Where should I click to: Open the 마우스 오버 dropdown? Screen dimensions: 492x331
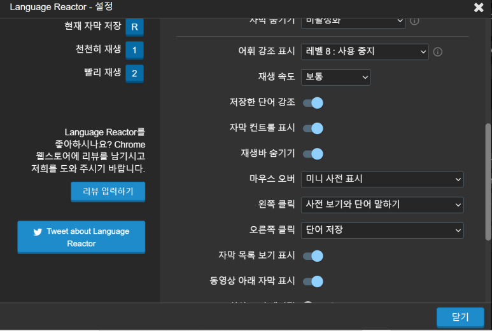[x=382, y=179]
